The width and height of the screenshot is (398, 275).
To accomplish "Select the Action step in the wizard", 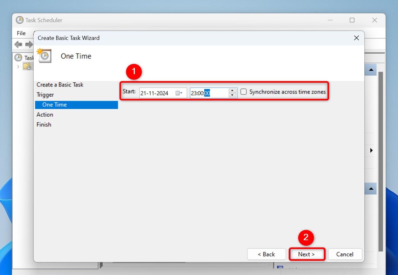I will [x=45, y=115].
